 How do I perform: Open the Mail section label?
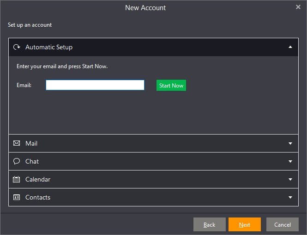(31, 143)
